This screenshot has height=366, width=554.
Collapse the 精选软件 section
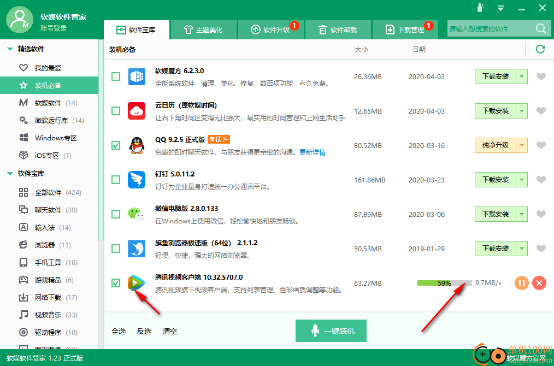10,49
